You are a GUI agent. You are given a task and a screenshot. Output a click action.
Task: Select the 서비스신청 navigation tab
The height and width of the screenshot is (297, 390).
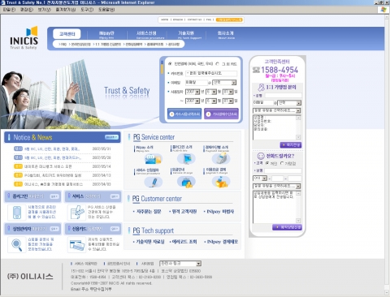[146, 34]
